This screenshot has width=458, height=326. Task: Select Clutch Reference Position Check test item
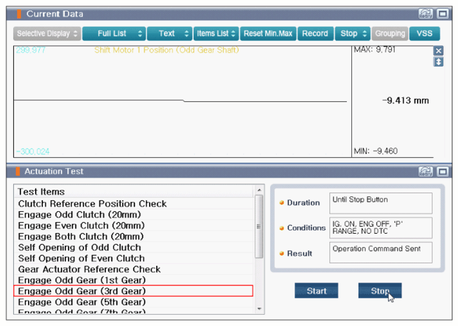133,203
